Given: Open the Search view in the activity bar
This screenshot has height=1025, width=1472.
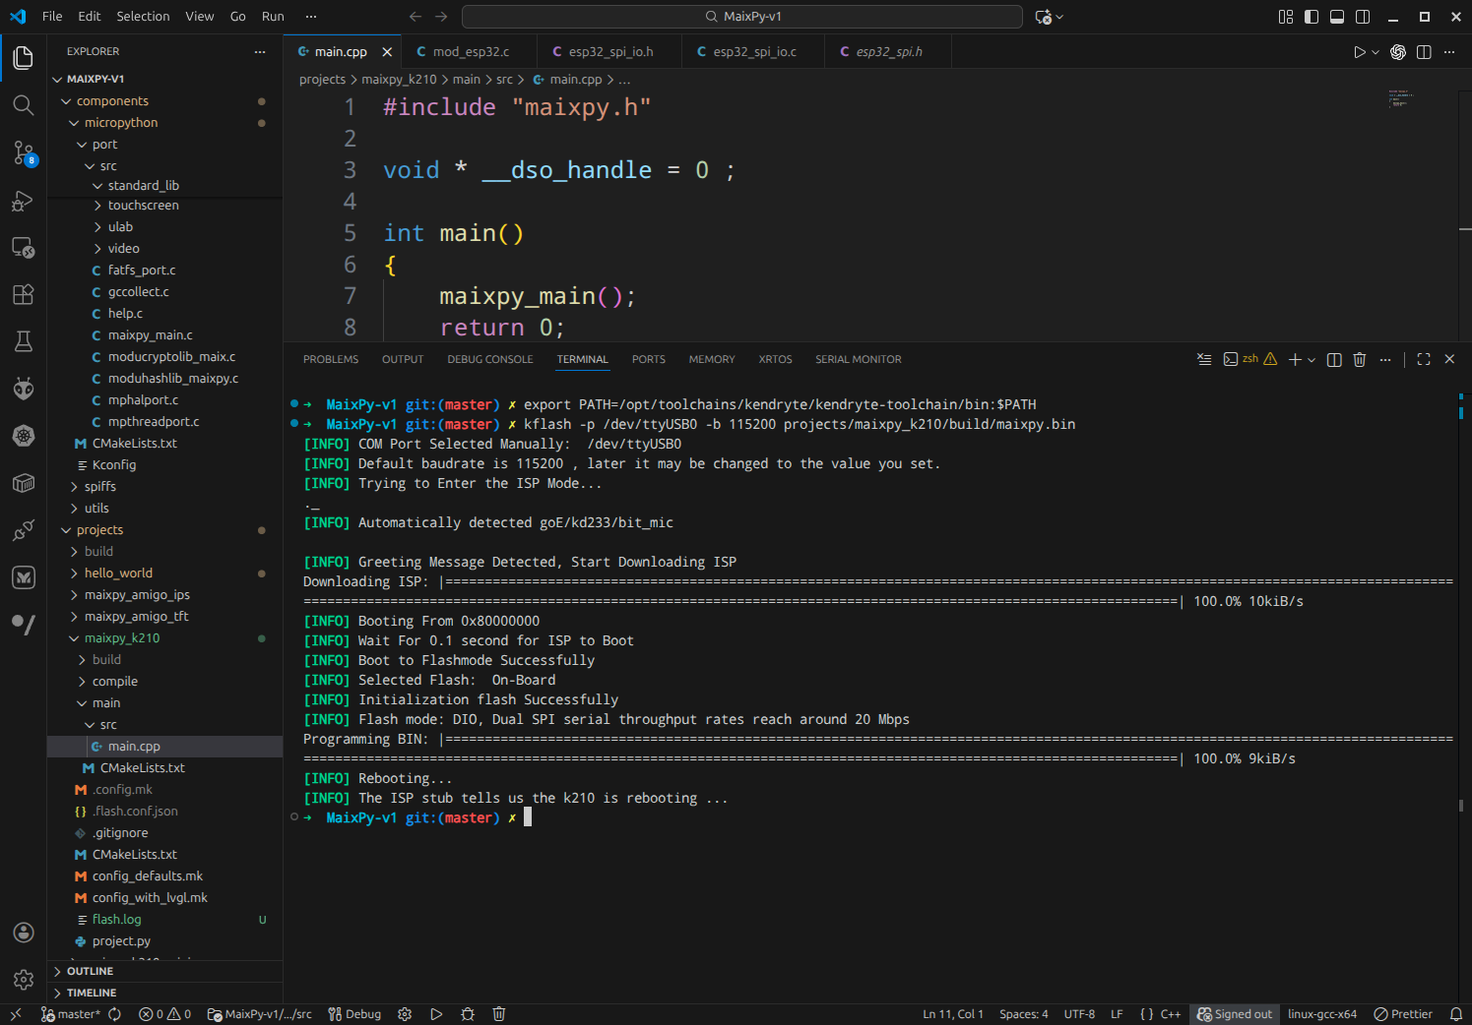Looking at the screenshot, I should click(x=24, y=105).
